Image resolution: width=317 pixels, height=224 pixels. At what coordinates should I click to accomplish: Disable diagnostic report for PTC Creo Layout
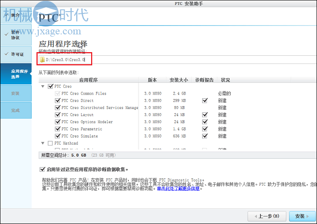pyautogui.click(x=205, y=115)
